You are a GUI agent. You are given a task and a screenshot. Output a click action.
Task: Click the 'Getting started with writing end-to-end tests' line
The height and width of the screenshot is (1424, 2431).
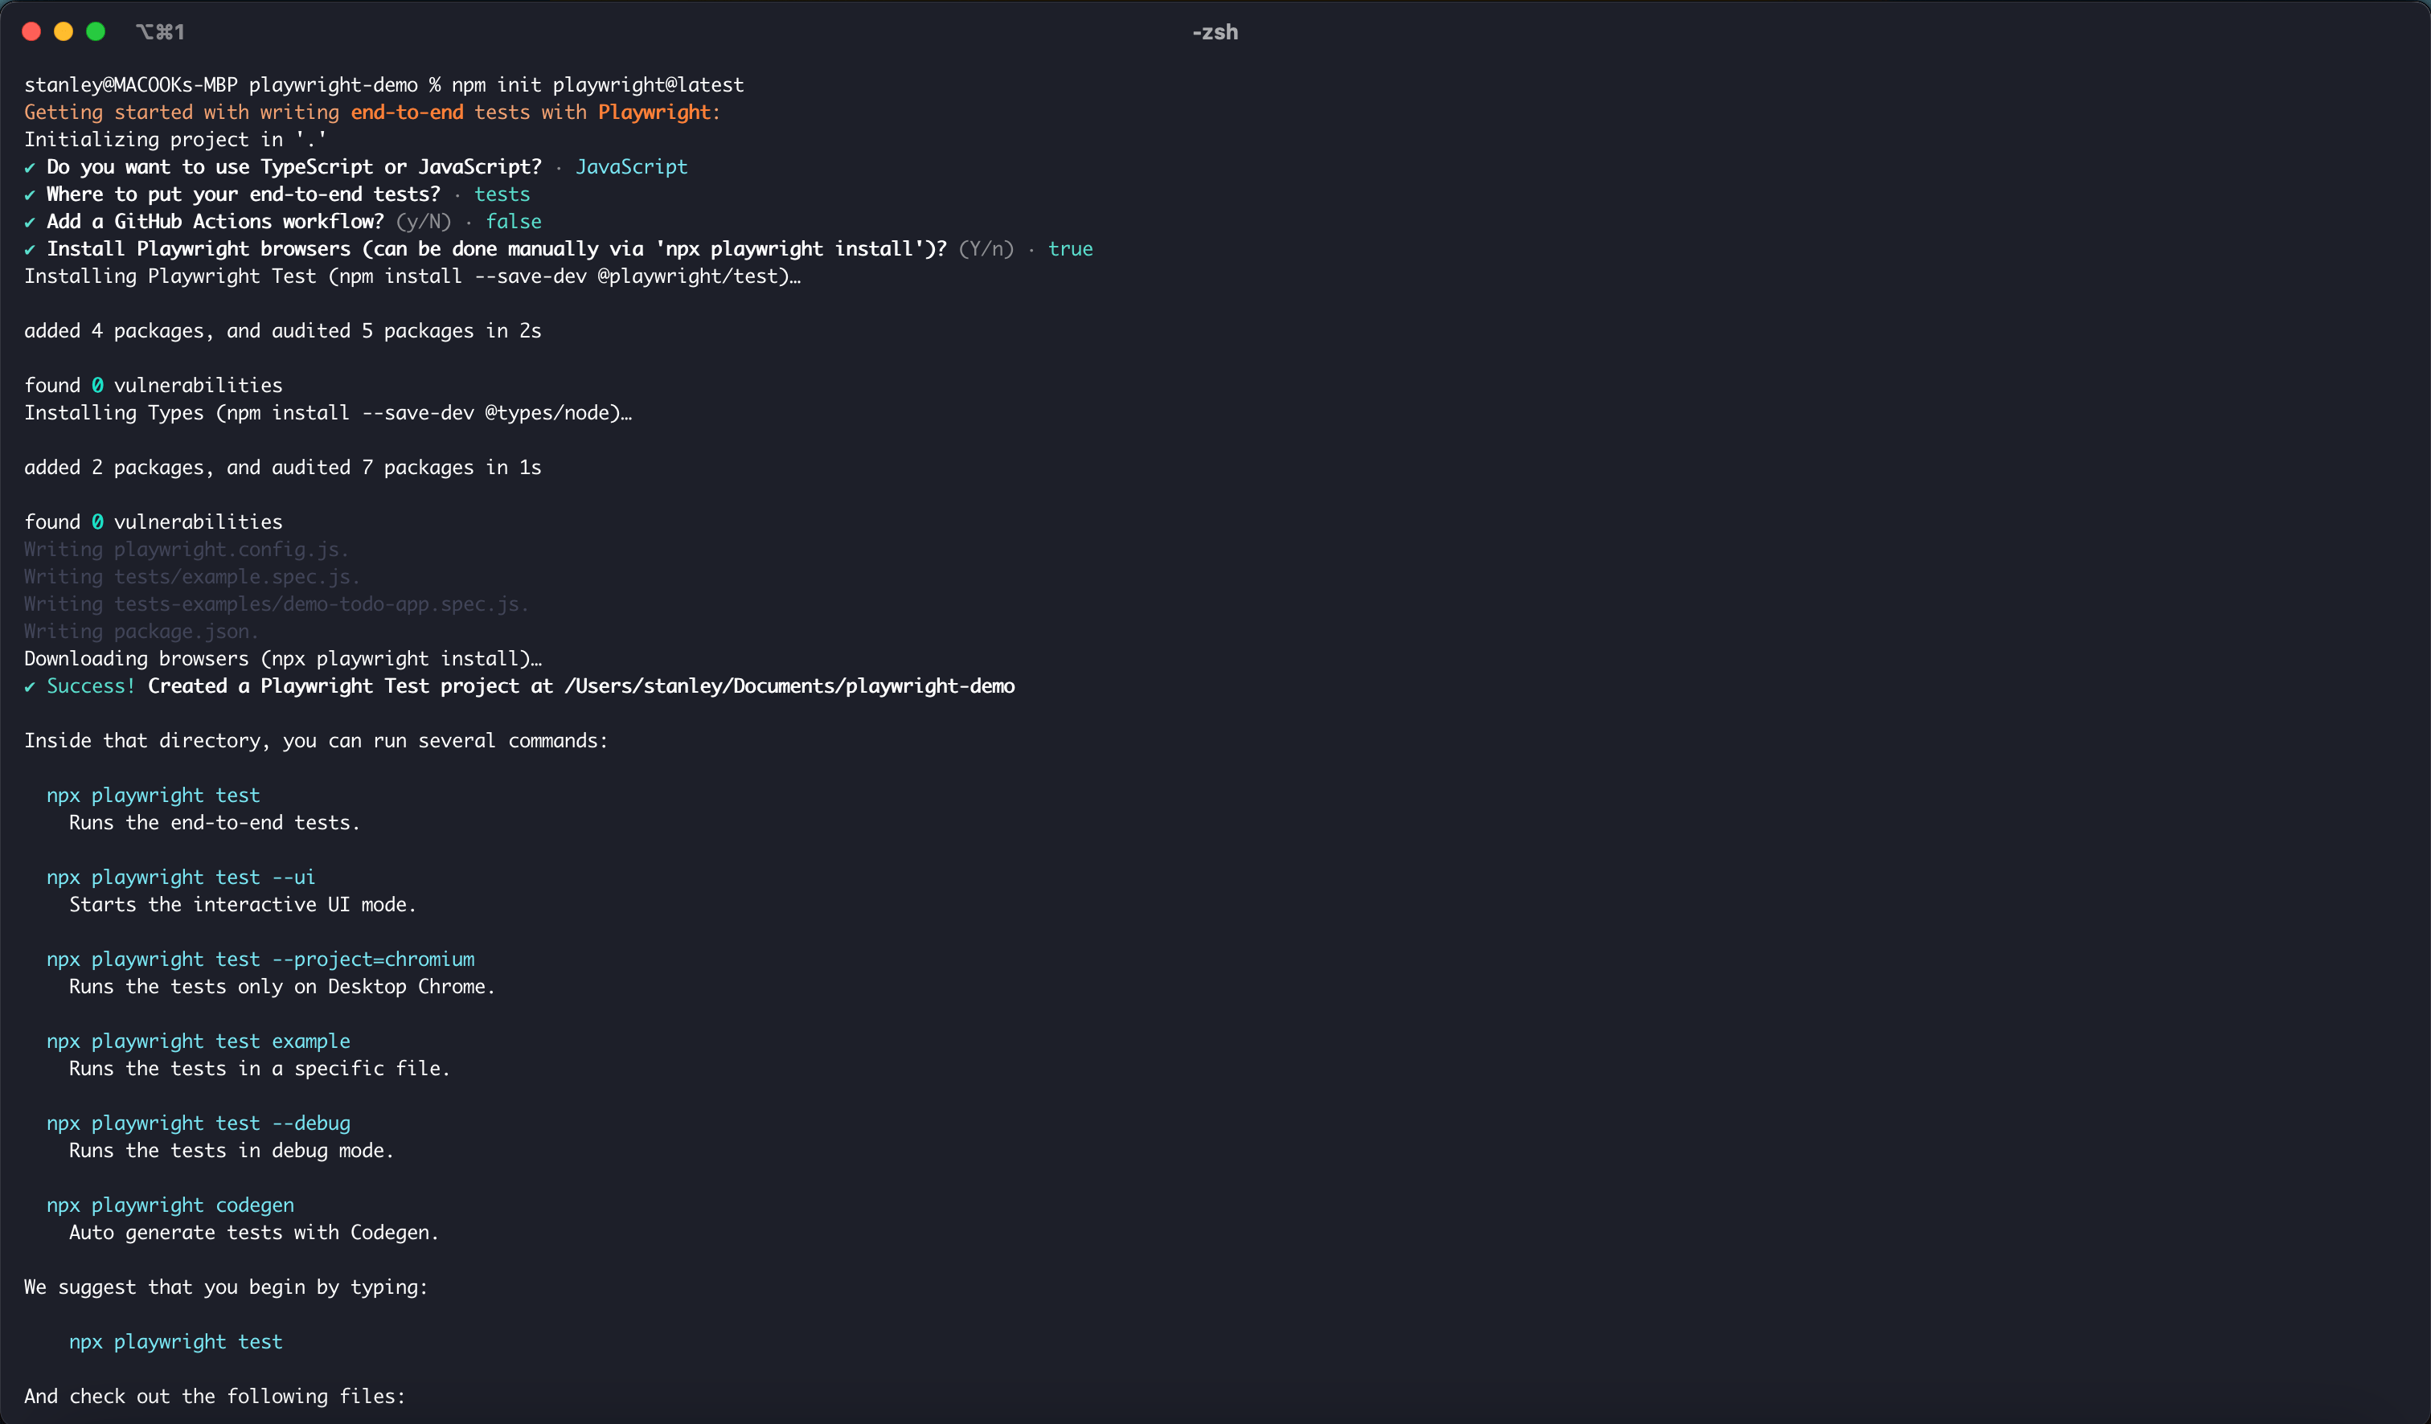[x=372, y=112]
